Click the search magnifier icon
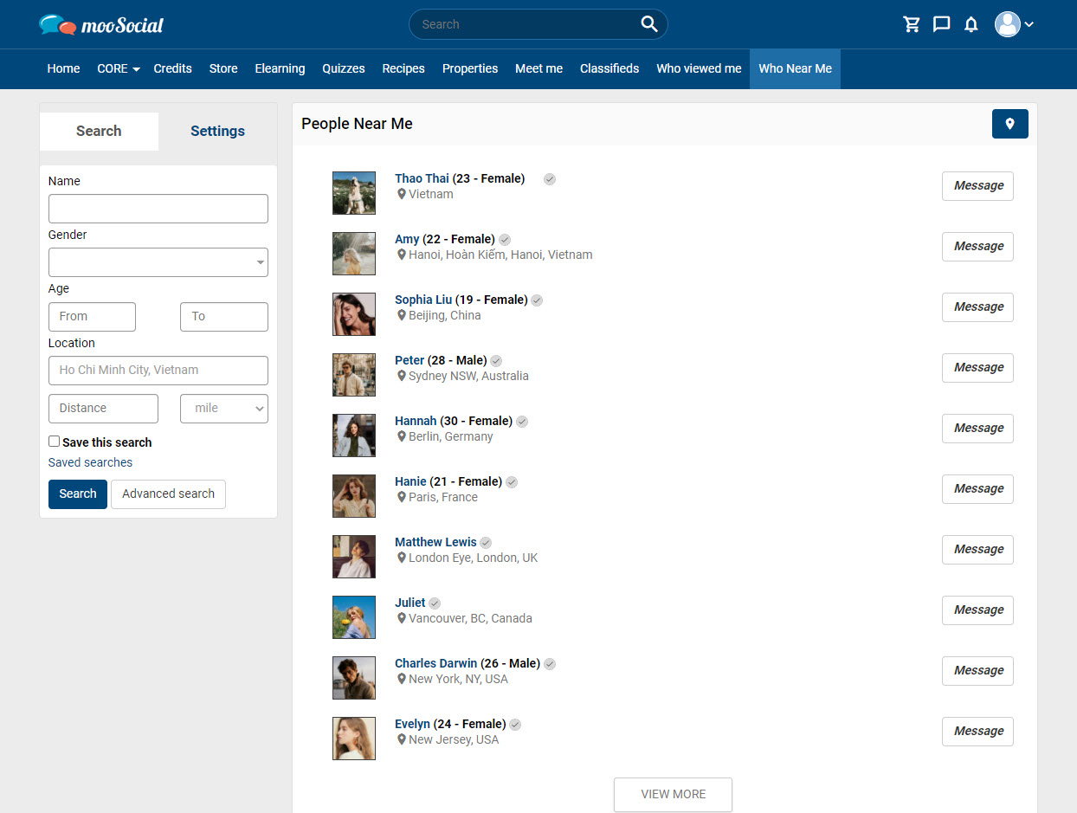Image resolution: width=1077 pixels, height=813 pixels. coord(649,24)
